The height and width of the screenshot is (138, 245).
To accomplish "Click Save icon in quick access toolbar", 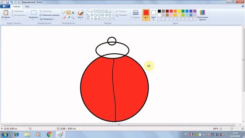I will click(7, 2).
